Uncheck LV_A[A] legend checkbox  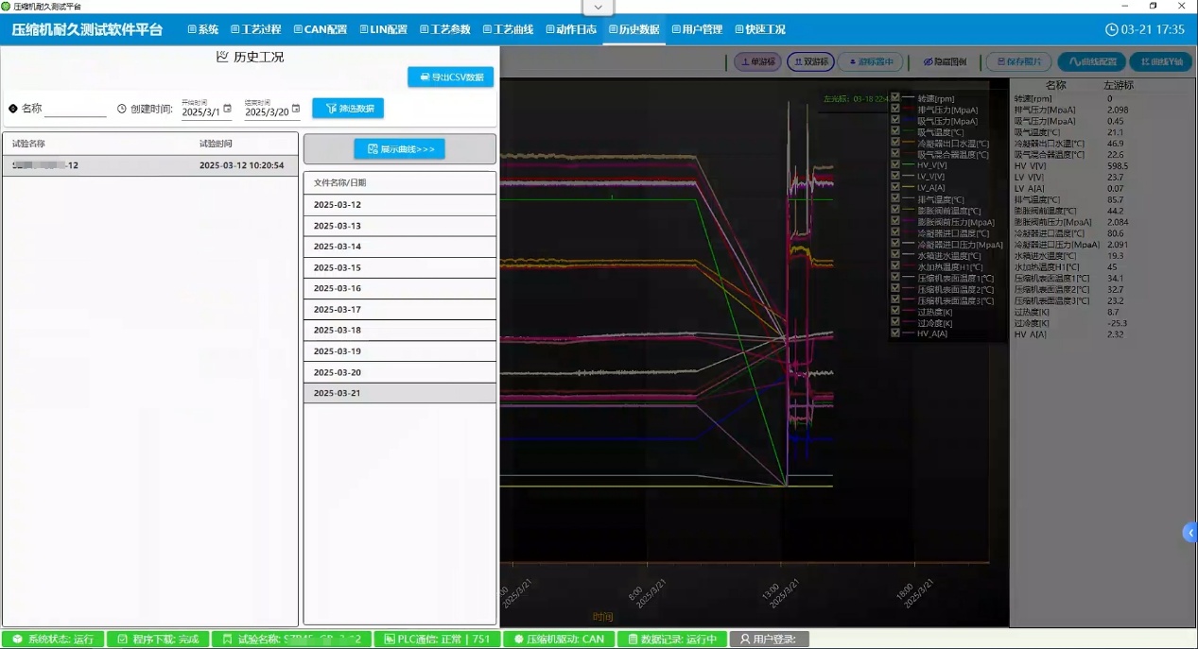click(x=894, y=187)
